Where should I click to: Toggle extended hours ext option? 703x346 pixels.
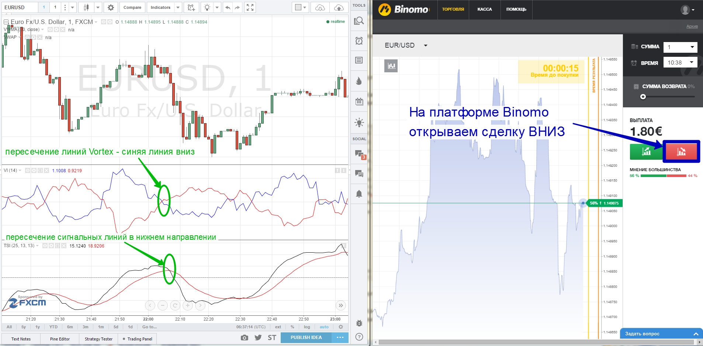click(278, 327)
